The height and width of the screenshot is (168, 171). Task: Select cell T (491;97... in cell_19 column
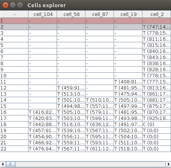tap(128, 125)
